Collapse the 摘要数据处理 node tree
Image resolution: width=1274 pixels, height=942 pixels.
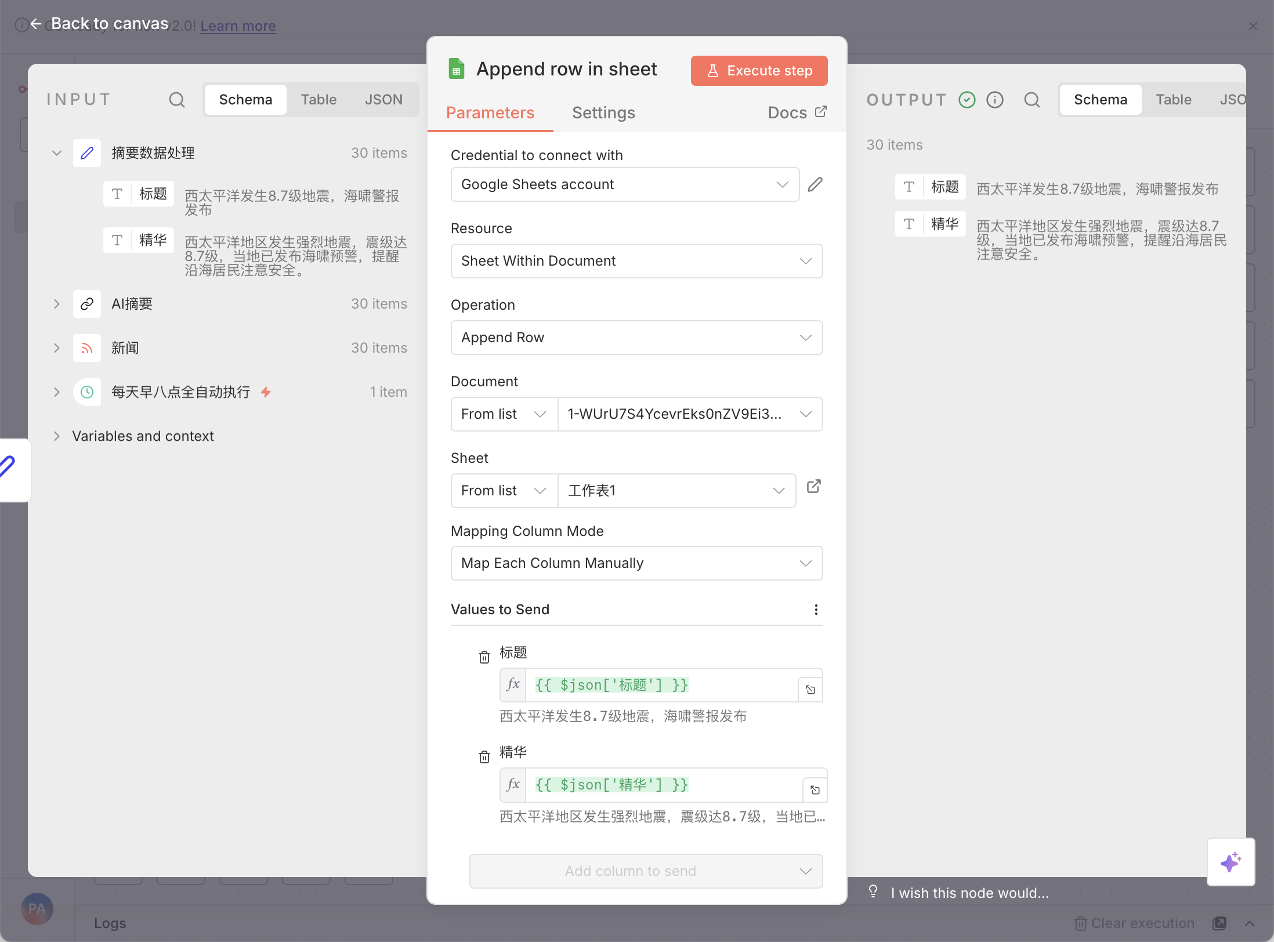(x=57, y=153)
